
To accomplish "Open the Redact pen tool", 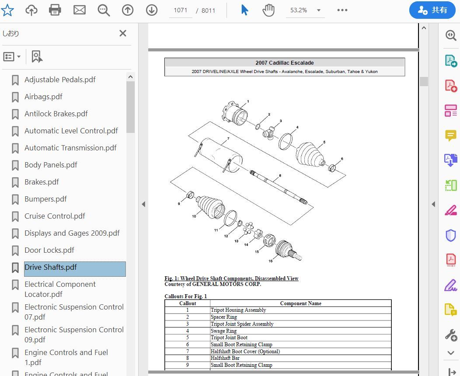I will pos(451,210).
